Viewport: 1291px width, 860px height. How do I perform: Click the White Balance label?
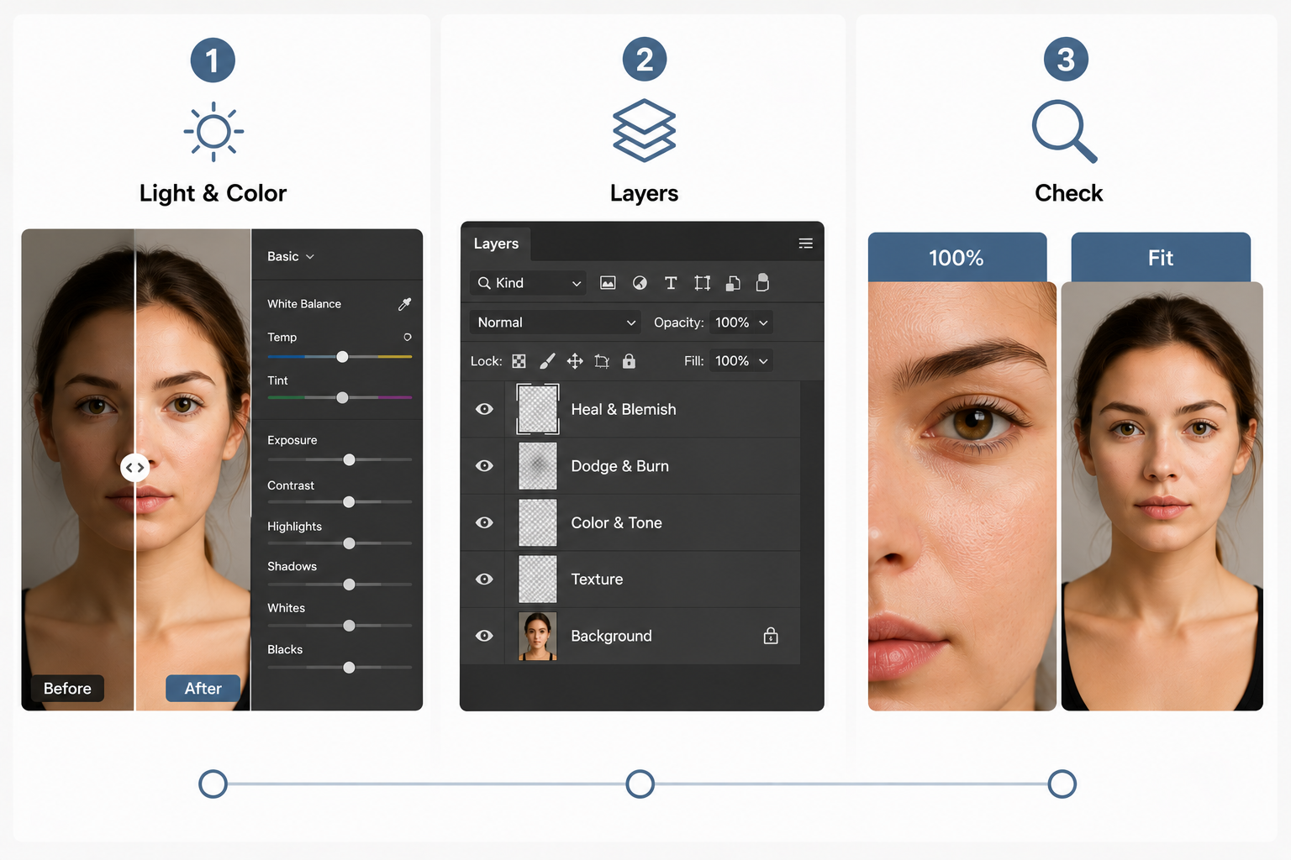coord(304,304)
